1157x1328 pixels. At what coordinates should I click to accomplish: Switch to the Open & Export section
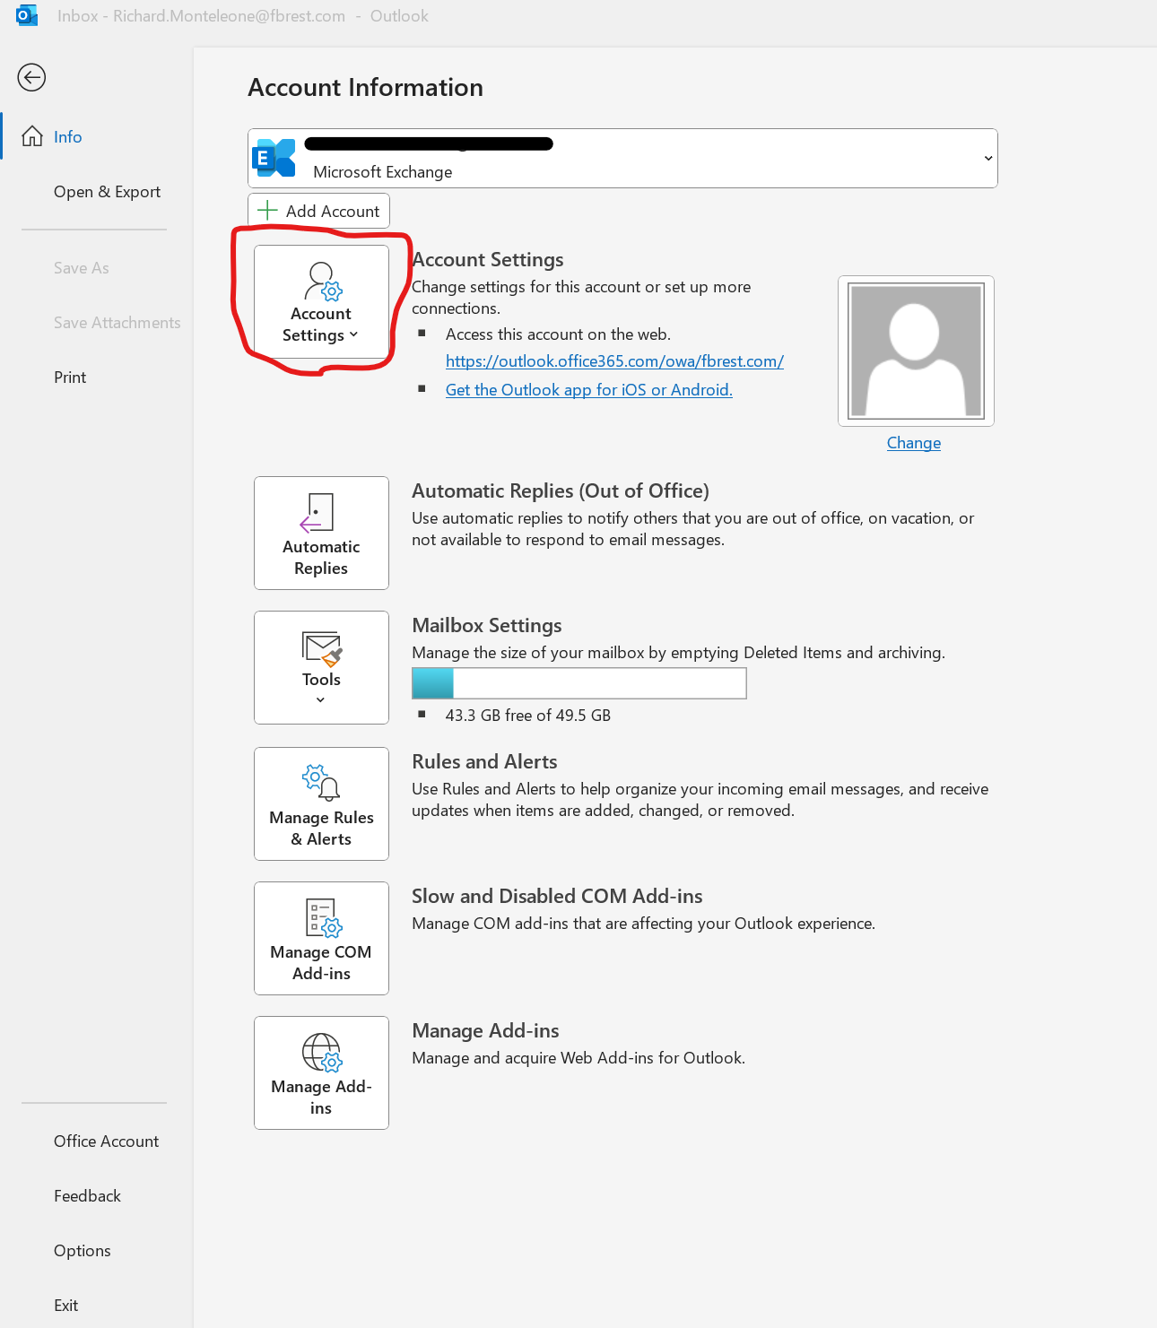[x=107, y=192]
